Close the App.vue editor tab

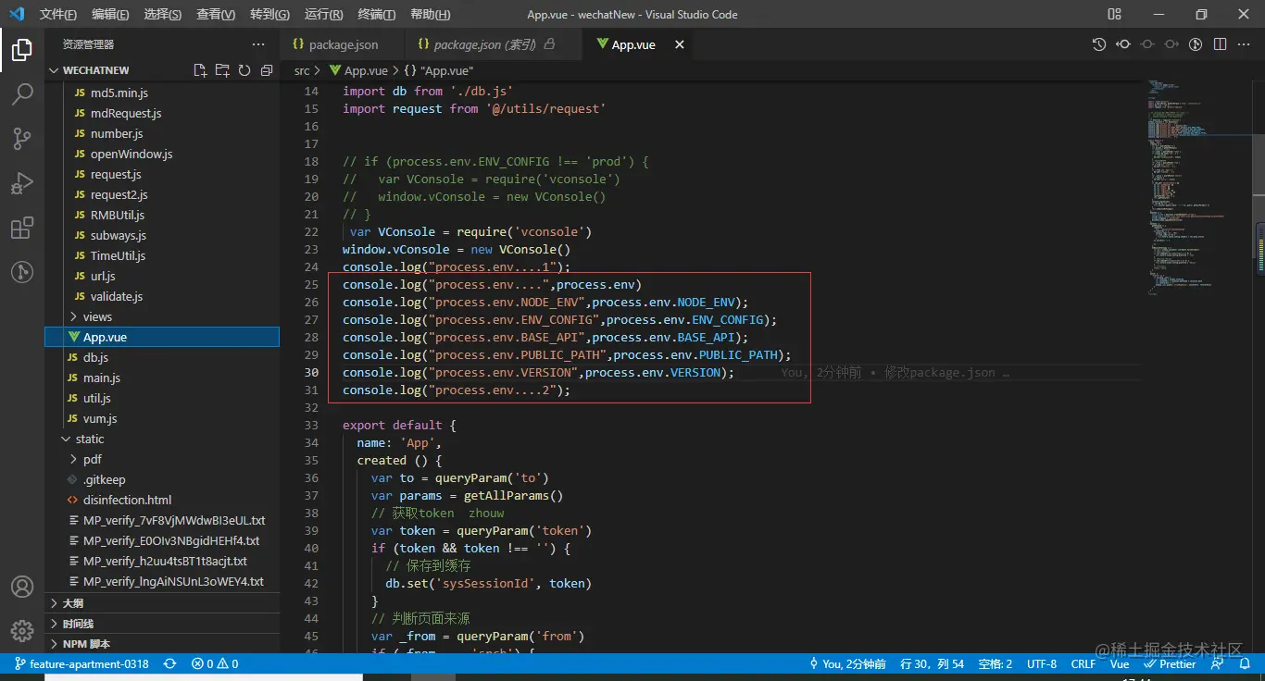(x=679, y=44)
